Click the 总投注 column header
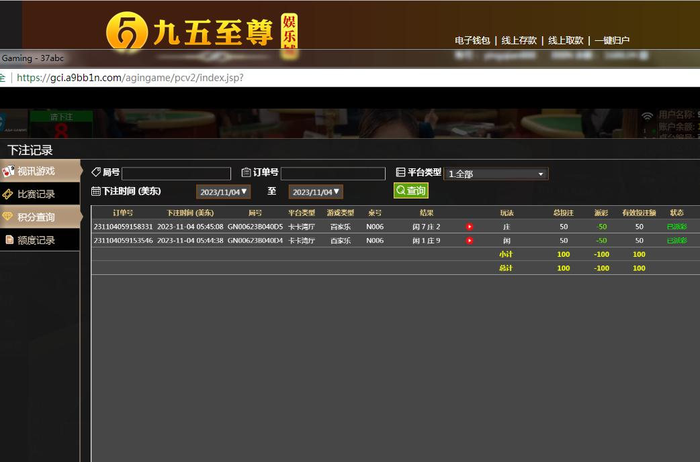 click(564, 213)
